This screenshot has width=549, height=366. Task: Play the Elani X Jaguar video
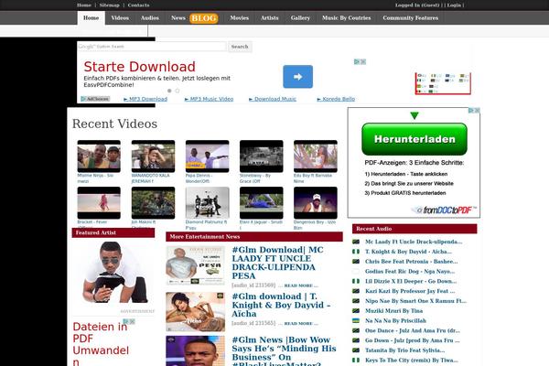click(261, 203)
